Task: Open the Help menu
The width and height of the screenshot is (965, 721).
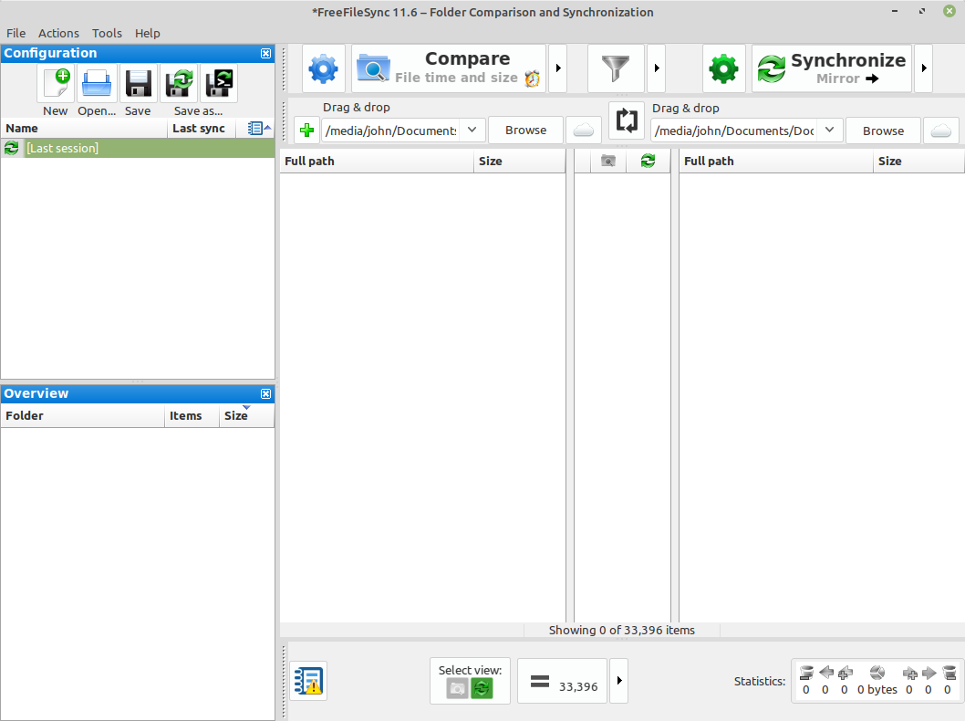Action: [148, 33]
